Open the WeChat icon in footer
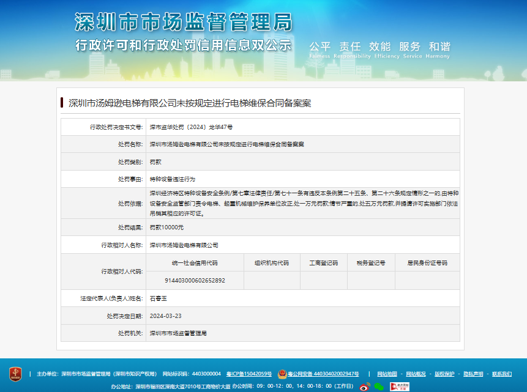Image resolution: width=527 pixels, height=392 pixels. [379, 386]
